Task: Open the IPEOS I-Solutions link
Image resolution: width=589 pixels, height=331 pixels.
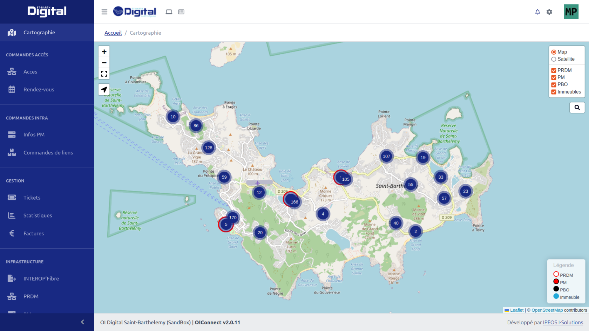Action: click(x=563, y=323)
